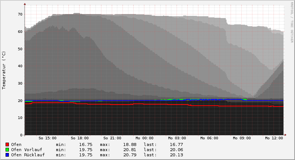Click the RRDTOOL / TOBI OETIKER watermark
This screenshot has height=160, width=295.
292,22
